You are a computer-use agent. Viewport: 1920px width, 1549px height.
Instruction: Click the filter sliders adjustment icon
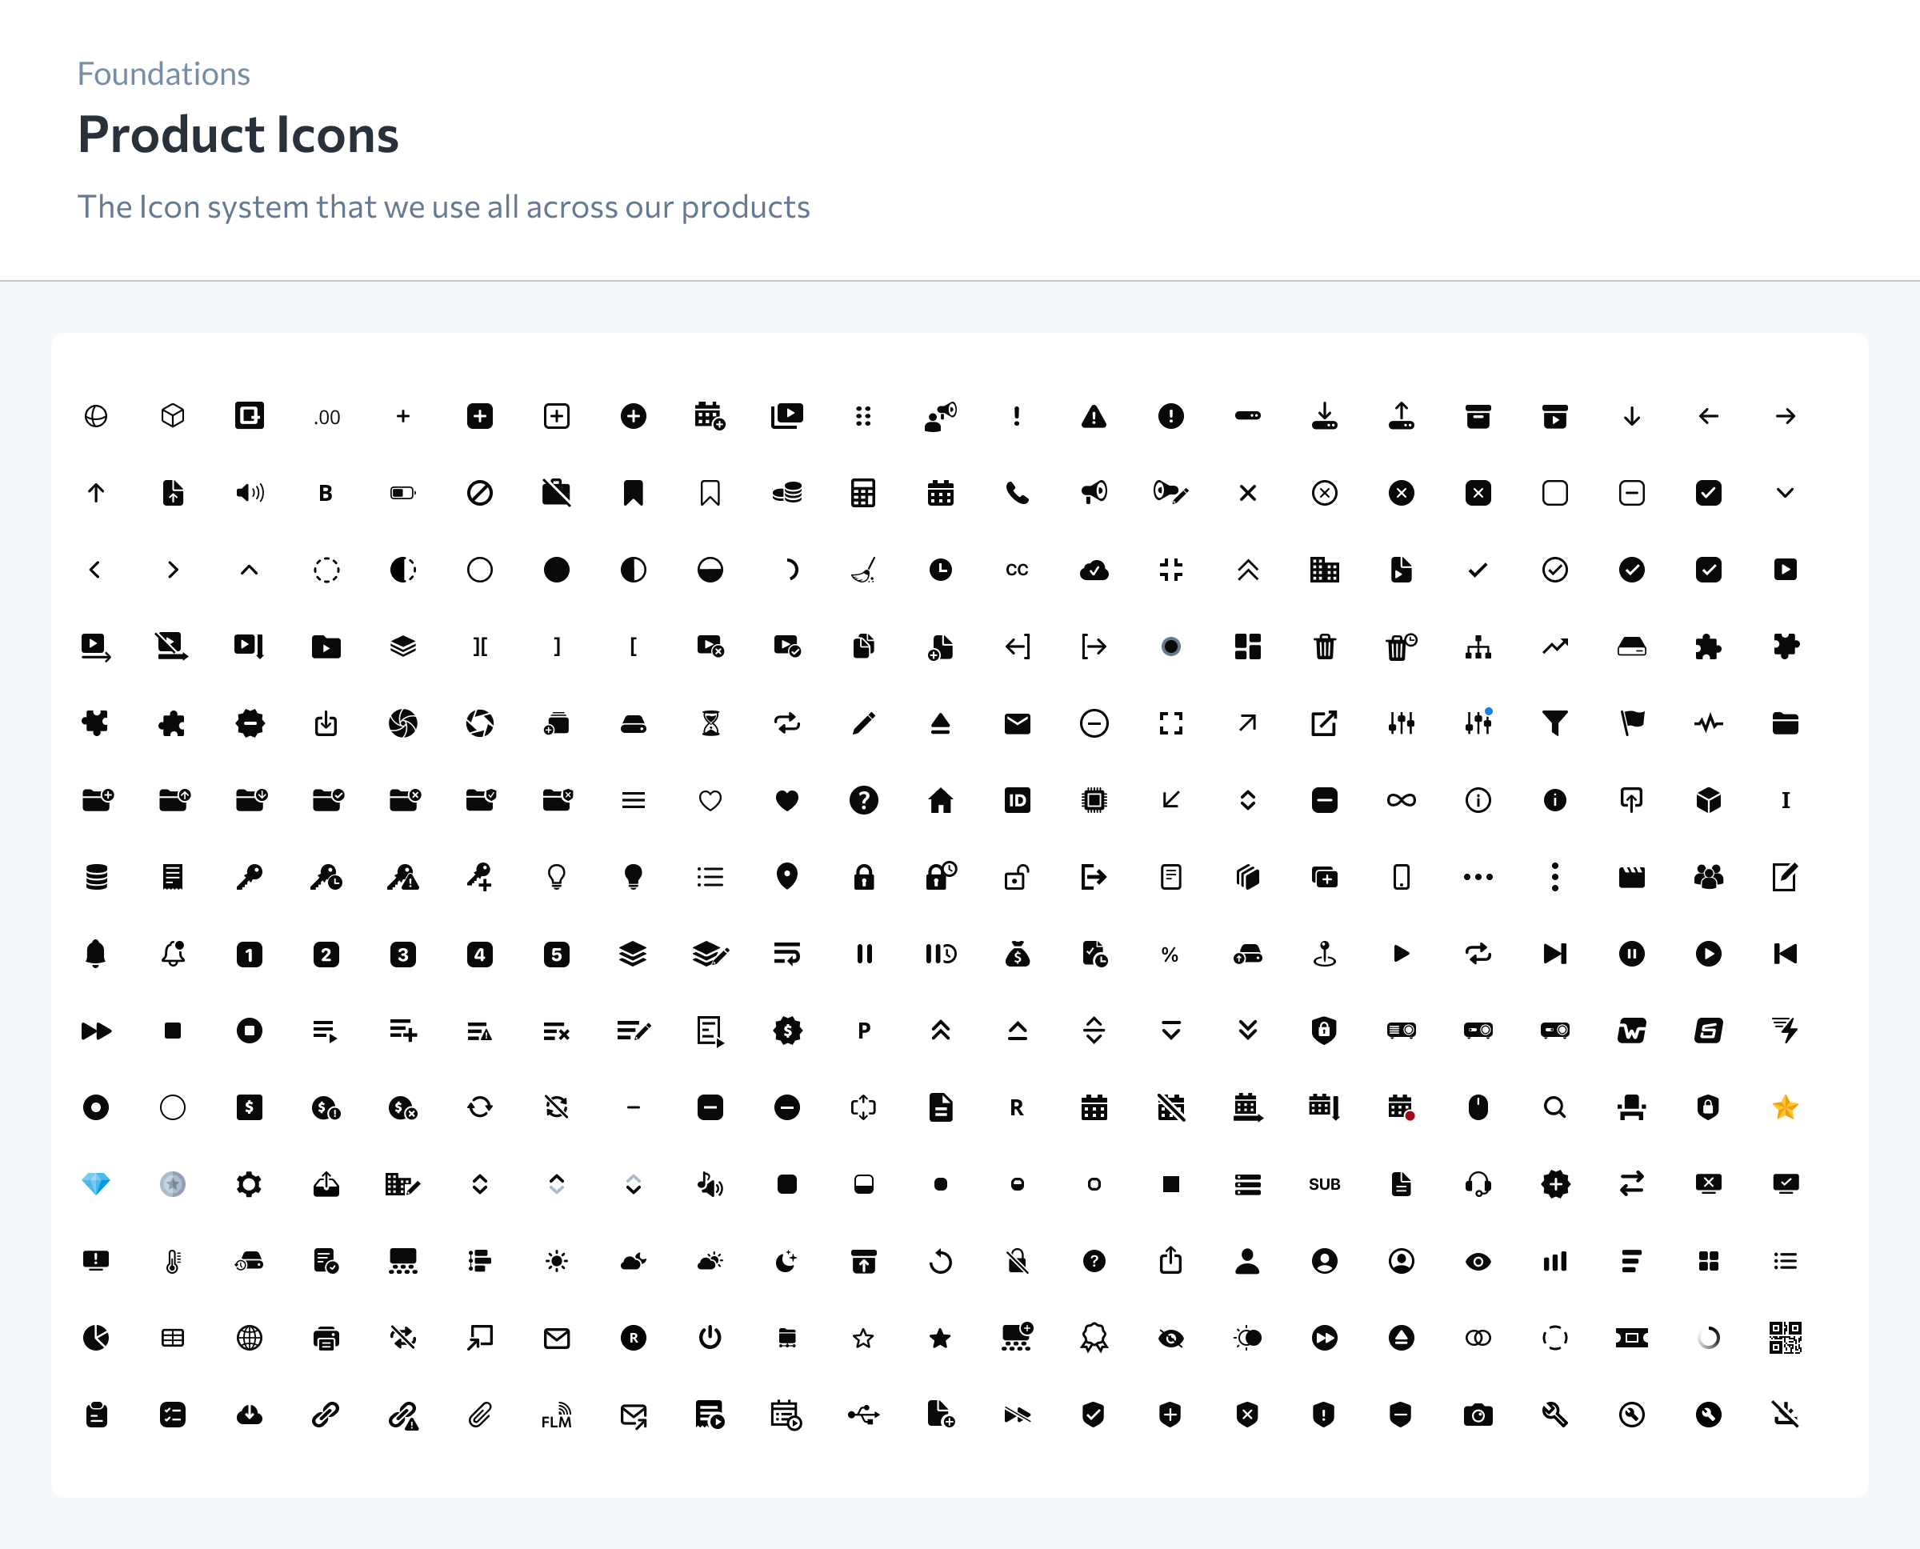tap(1401, 723)
